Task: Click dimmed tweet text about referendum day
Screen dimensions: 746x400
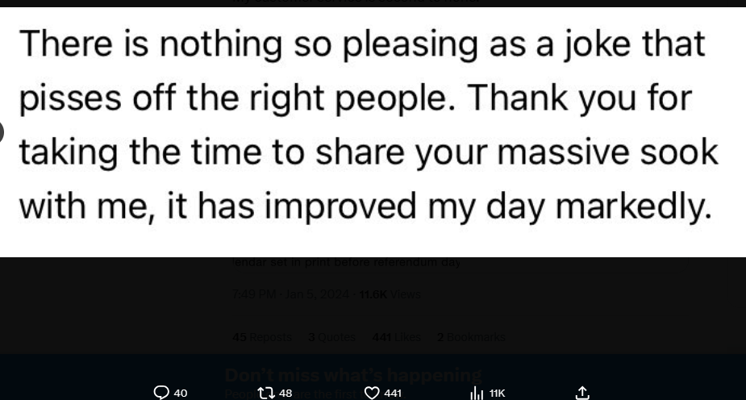Action: [347, 262]
